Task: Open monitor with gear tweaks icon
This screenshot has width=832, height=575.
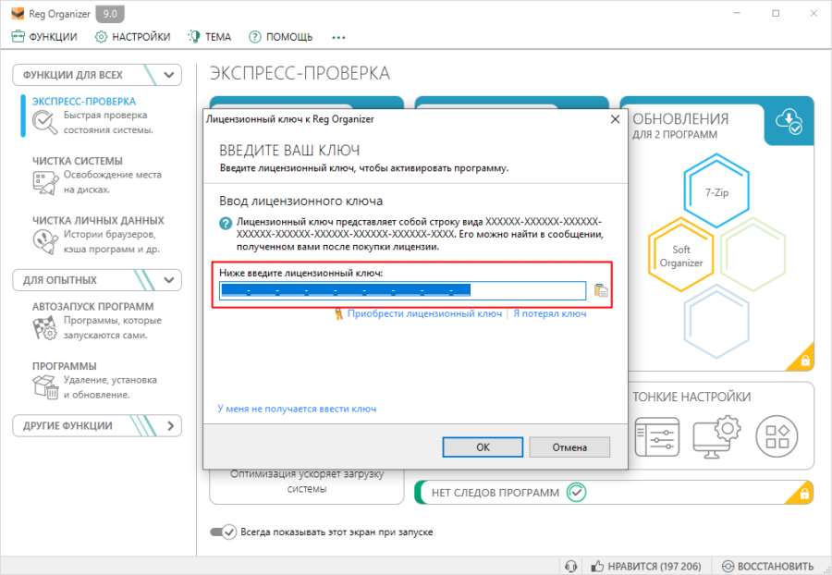Action: (716, 437)
